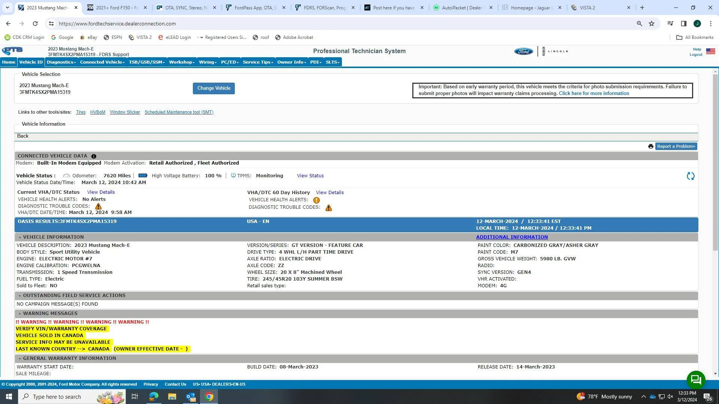This screenshot has height=404, width=719.
Task: Collapse Outstanding Field Service Actions section
Action: [20, 296]
